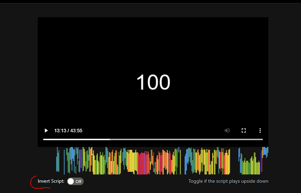Viewport: 301px width, 193px height.
Task: Click the "Invert Script:" label text
Action: [x=51, y=181]
